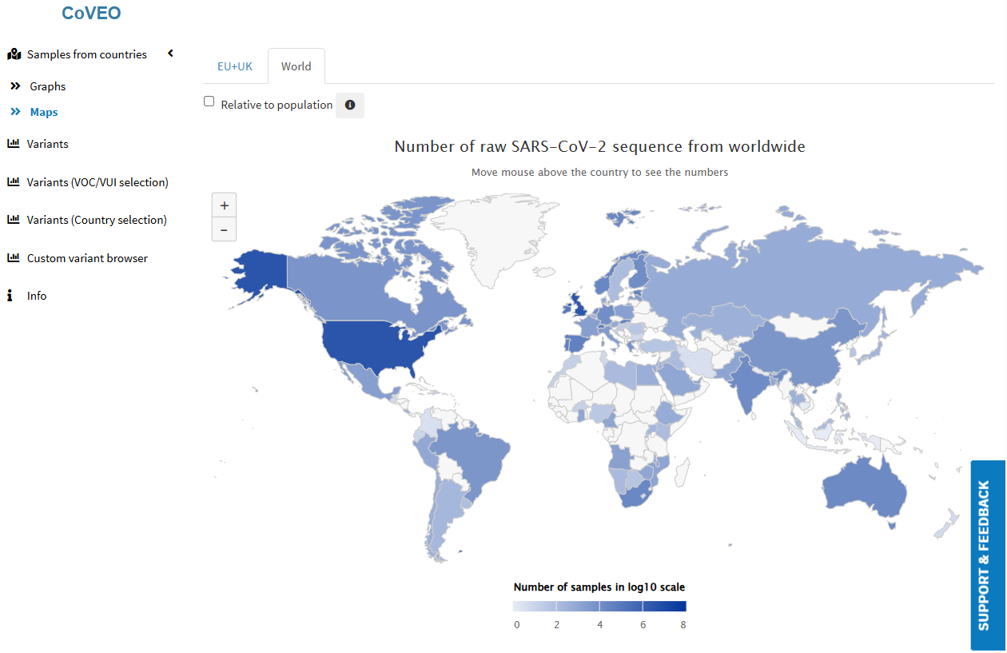Viewport: 1007px width, 653px height.
Task: Select the World tab
Action: pyautogui.click(x=296, y=66)
